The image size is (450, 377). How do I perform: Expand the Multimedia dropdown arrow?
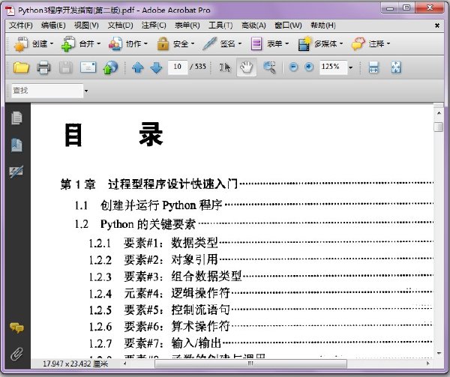pyautogui.click(x=341, y=44)
